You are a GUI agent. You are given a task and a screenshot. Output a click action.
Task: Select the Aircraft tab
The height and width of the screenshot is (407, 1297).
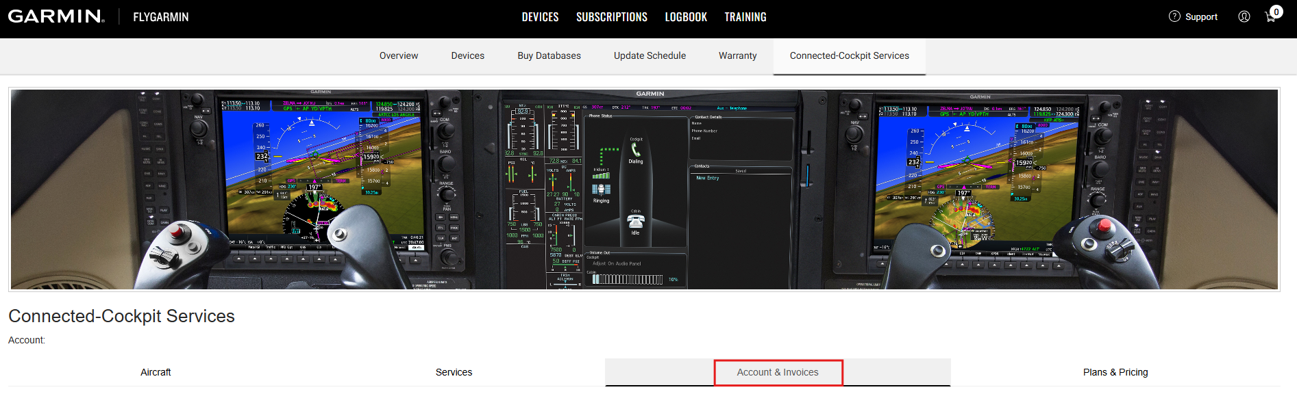coord(156,372)
